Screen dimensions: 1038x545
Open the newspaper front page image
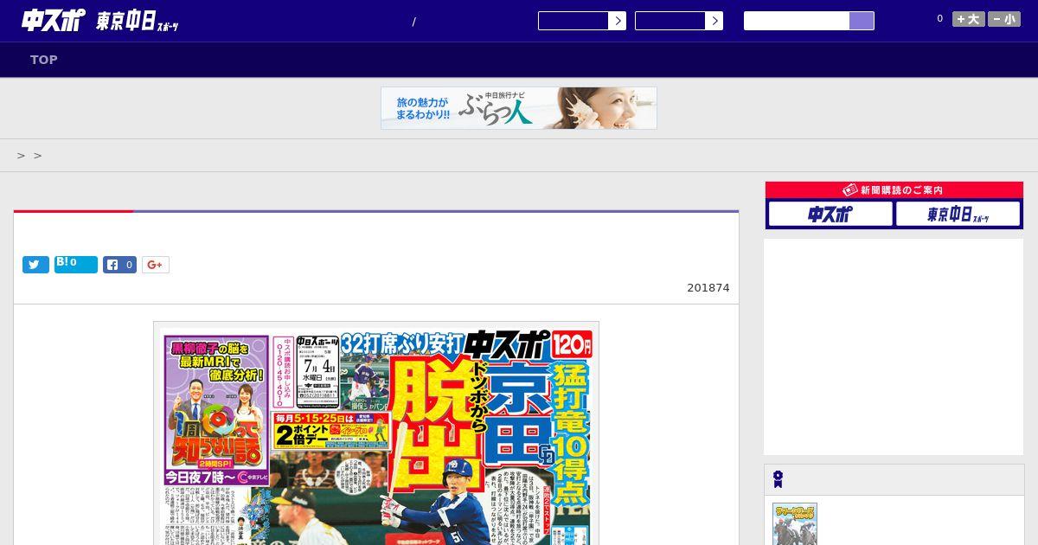click(376, 433)
